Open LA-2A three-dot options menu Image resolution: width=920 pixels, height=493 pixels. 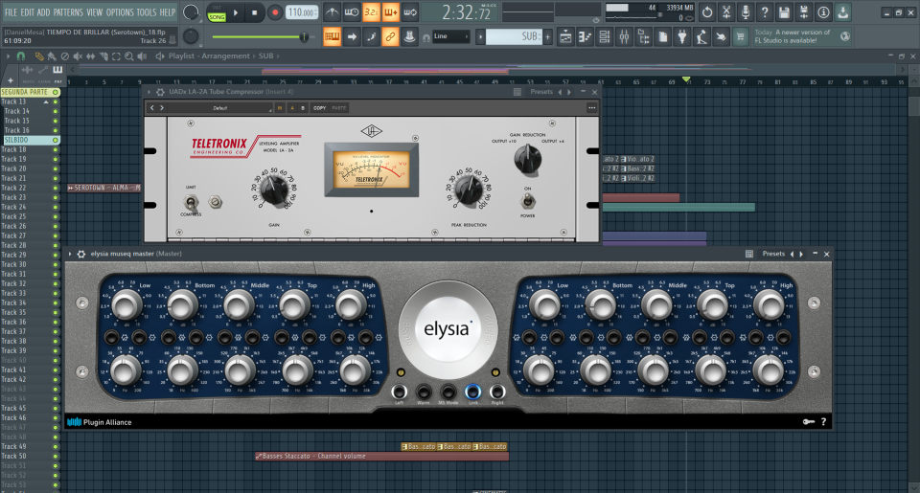pyautogui.click(x=591, y=108)
